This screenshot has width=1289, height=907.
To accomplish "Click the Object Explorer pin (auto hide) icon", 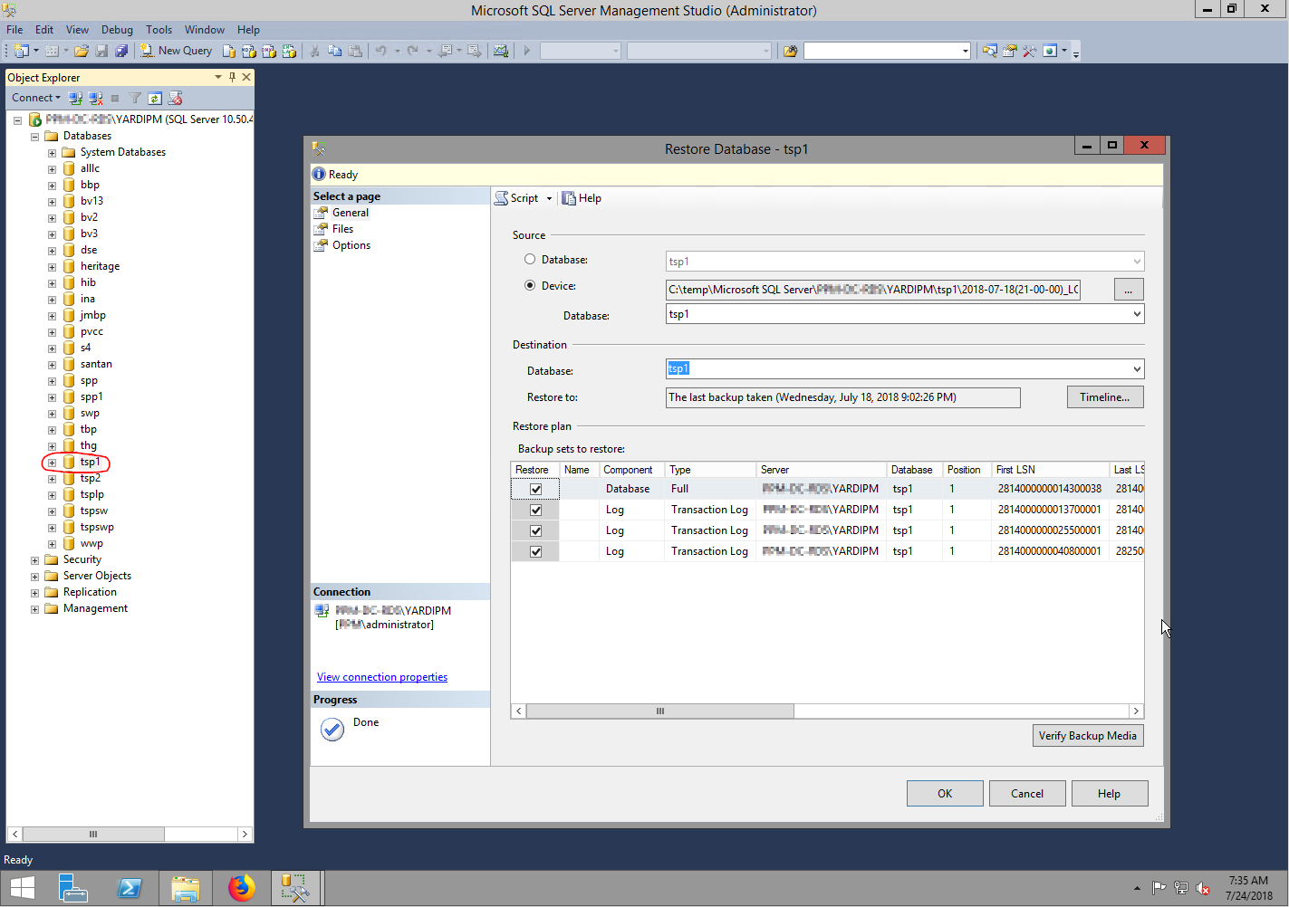I will pyautogui.click(x=232, y=77).
